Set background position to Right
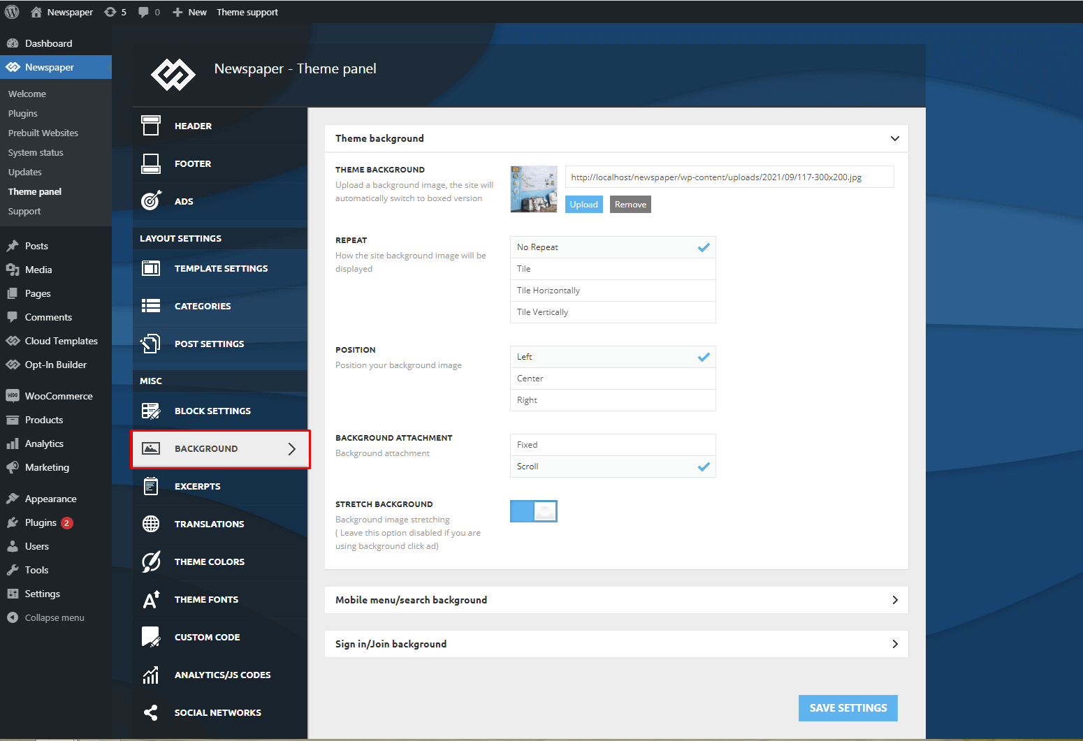 [613, 400]
